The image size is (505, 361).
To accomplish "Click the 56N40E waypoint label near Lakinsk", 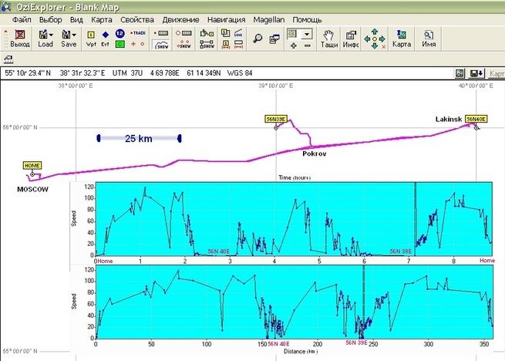I will pos(476,119).
